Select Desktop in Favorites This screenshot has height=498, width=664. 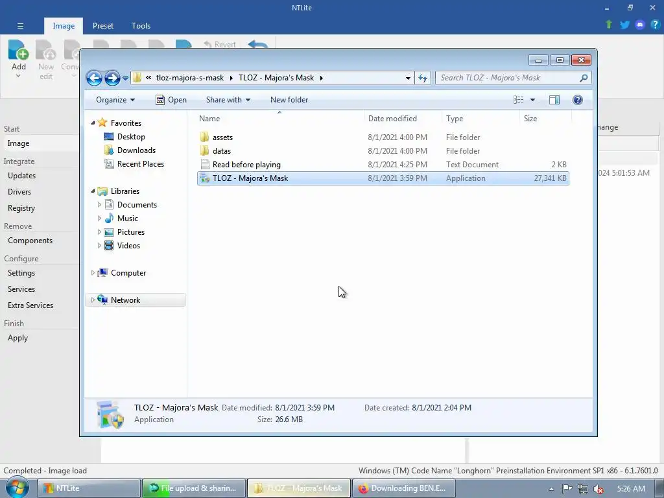[131, 137]
